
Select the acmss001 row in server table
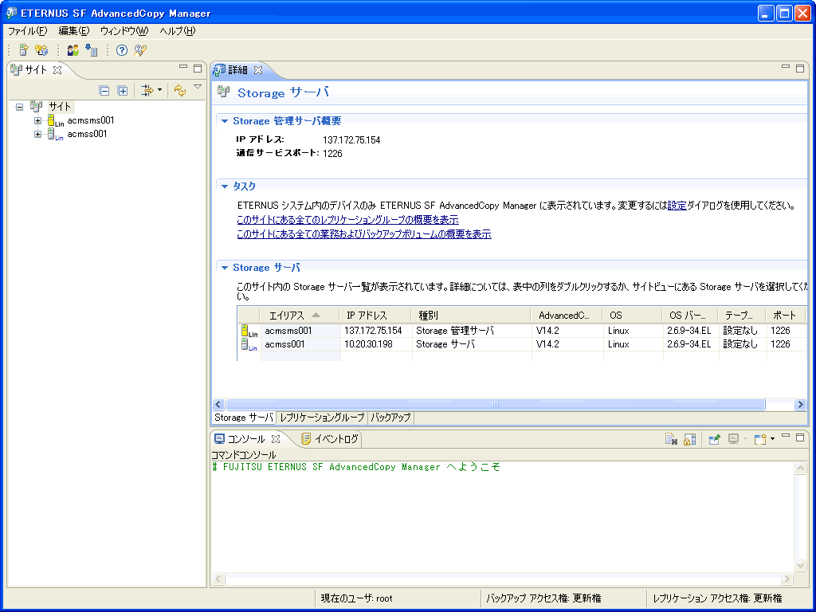click(x=522, y=344)
